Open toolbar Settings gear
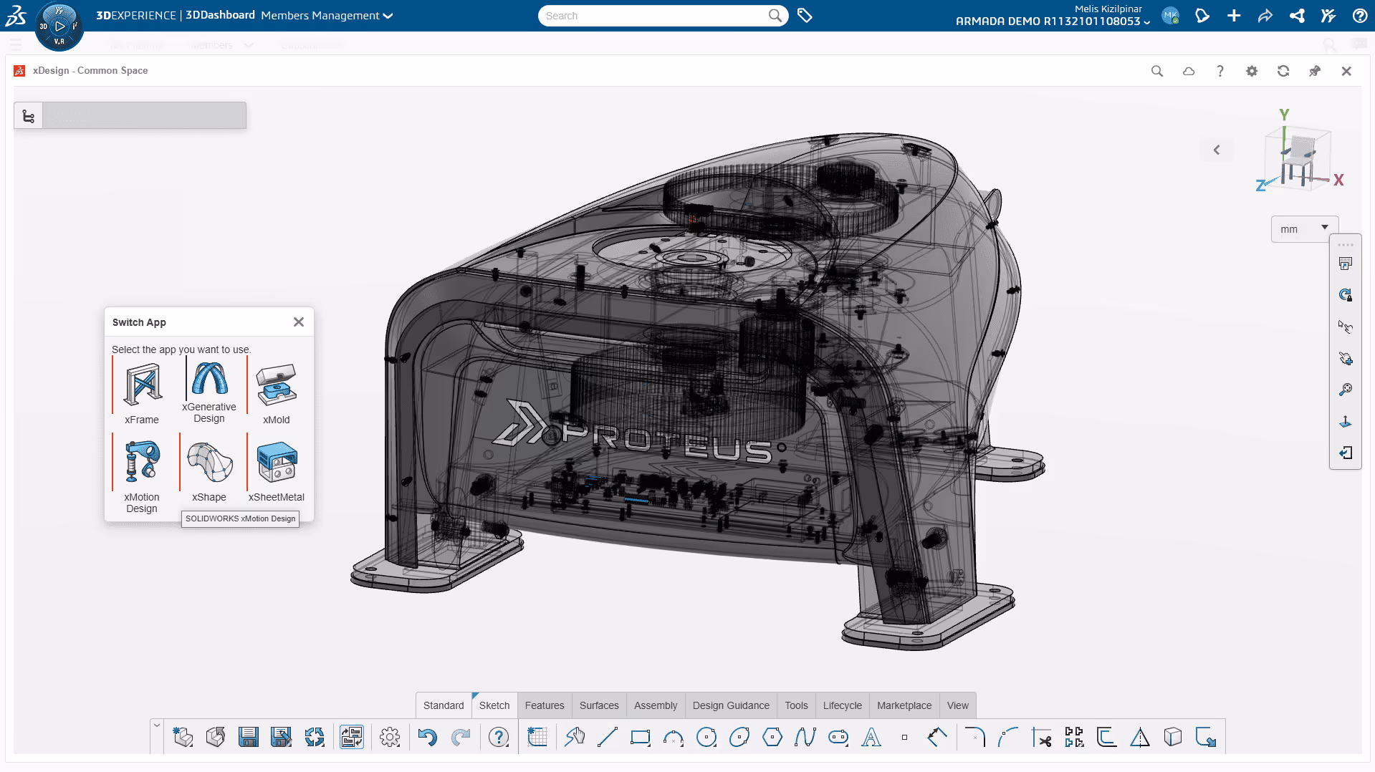This screenshot has width=1375, height=772. click(x=390, y=737)
